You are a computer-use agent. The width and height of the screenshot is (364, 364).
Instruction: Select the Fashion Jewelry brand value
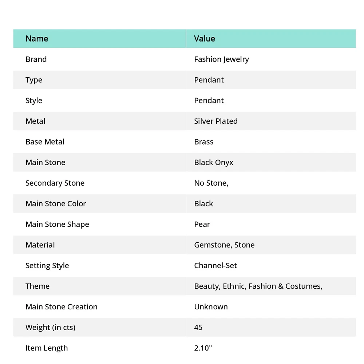[221, 59]
